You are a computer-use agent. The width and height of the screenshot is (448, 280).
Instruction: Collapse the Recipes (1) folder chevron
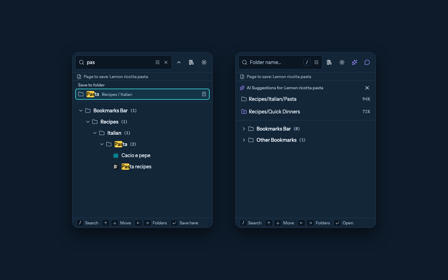point(88,122)
